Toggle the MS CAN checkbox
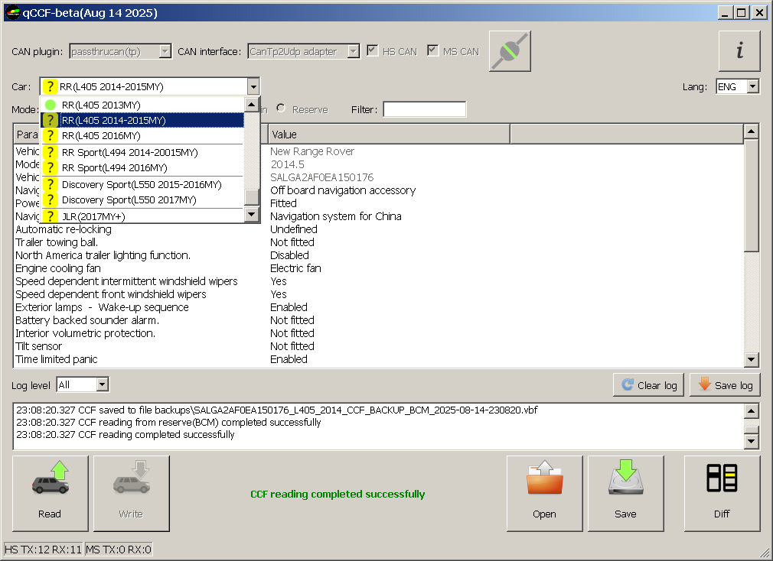 pos(433,50)
